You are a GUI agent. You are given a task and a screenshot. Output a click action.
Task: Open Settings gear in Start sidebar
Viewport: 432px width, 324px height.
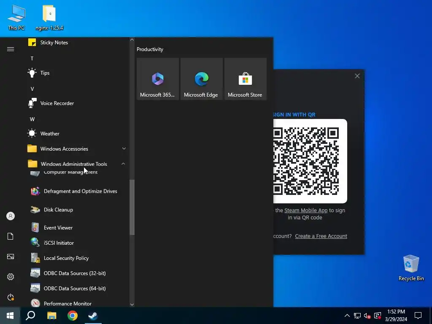[11, 277]
